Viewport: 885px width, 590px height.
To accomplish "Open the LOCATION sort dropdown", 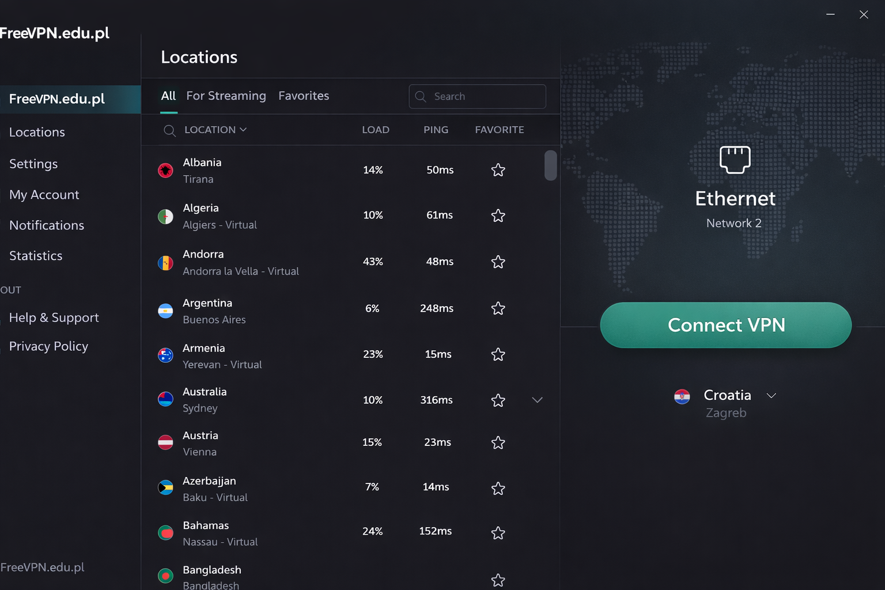I will pos(215,130).
